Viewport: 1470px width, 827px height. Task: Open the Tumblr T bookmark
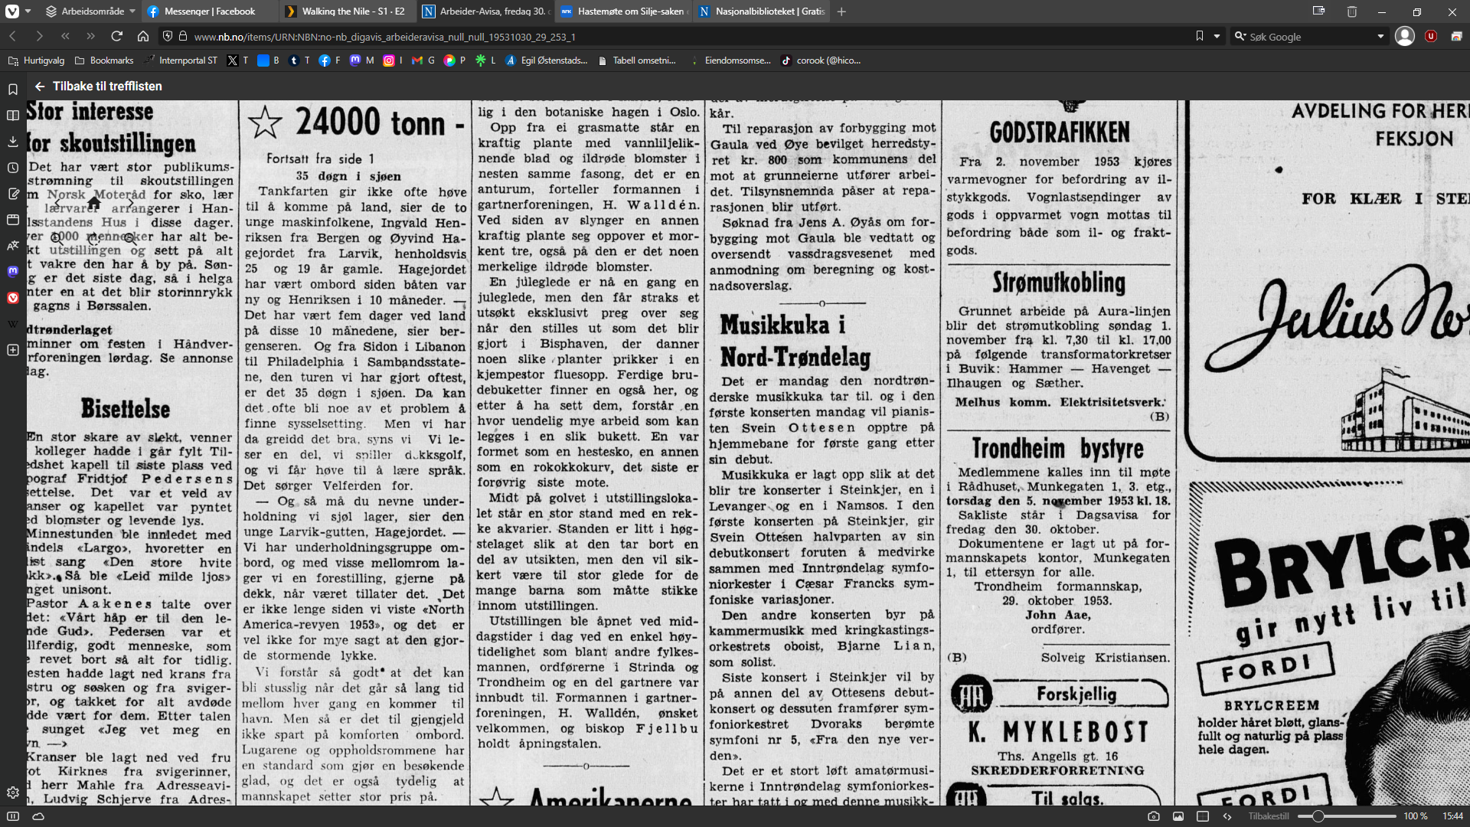[299, 60]
